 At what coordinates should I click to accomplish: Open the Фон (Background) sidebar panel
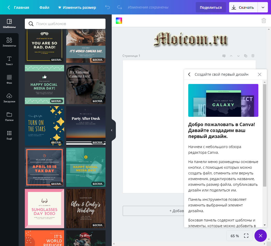point(9,79)
